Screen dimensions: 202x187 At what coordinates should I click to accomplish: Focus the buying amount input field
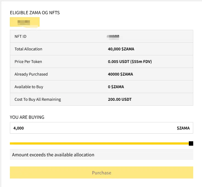[x=91, y=128]
